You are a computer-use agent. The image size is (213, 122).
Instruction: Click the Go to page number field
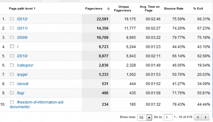tap(168, 117)
